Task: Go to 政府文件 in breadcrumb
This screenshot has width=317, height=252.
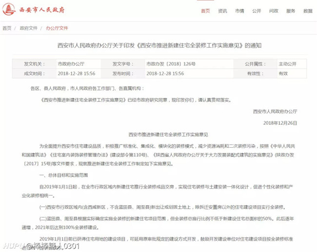Action: [x=28, y=28]
